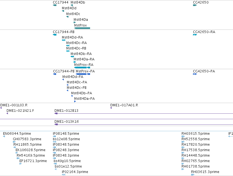Screen dimensions: 233x176
Task: Select the EP16721.3prime EST arrow
Action: point(21,164)
